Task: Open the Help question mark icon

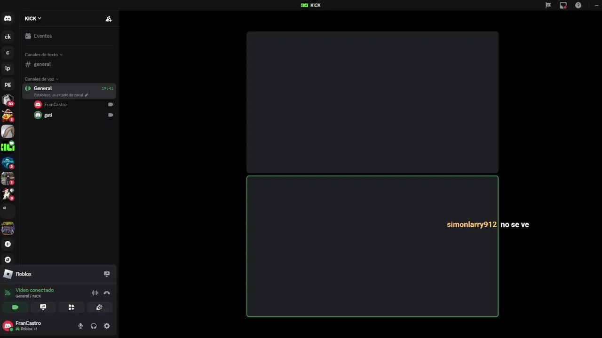Action: point(578,5)
